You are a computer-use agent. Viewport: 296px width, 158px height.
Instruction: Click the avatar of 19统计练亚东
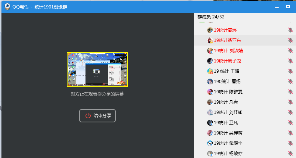coord(210,40)
